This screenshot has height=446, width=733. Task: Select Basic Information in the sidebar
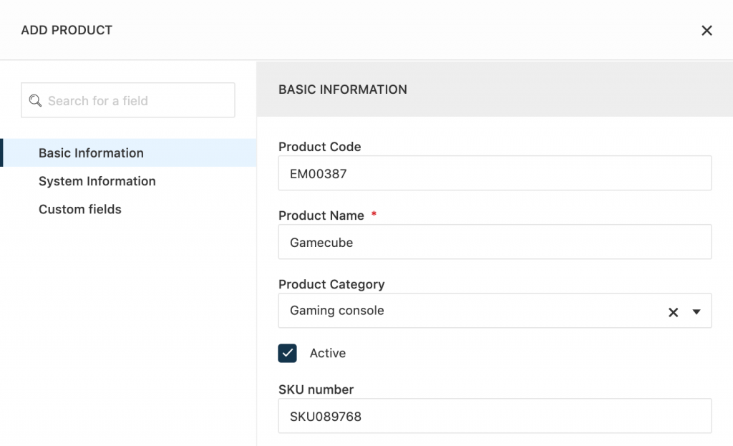[91, 152]
